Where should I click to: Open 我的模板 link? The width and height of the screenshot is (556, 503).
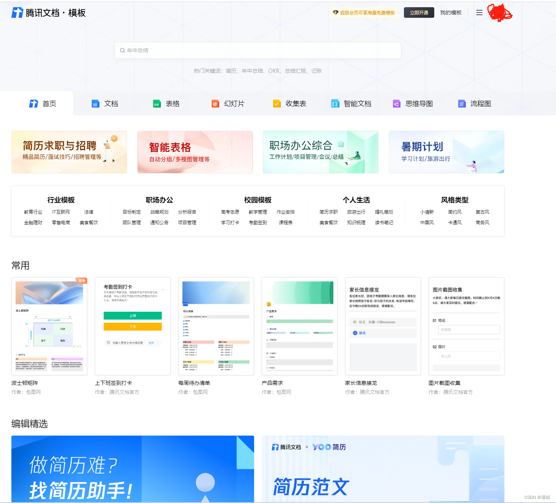coord(451,12)
